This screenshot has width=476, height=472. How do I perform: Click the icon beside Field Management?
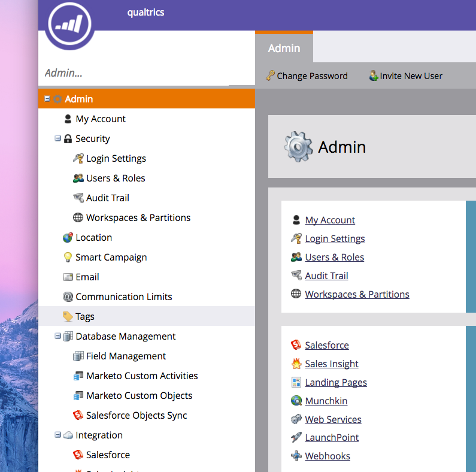tap(78, 356)
